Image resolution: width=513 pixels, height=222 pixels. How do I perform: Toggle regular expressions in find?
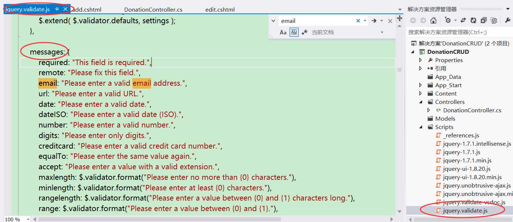304,32
